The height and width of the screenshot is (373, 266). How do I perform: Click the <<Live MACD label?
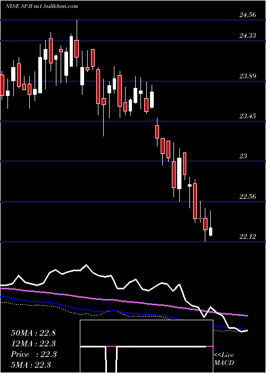coord(224,359)
